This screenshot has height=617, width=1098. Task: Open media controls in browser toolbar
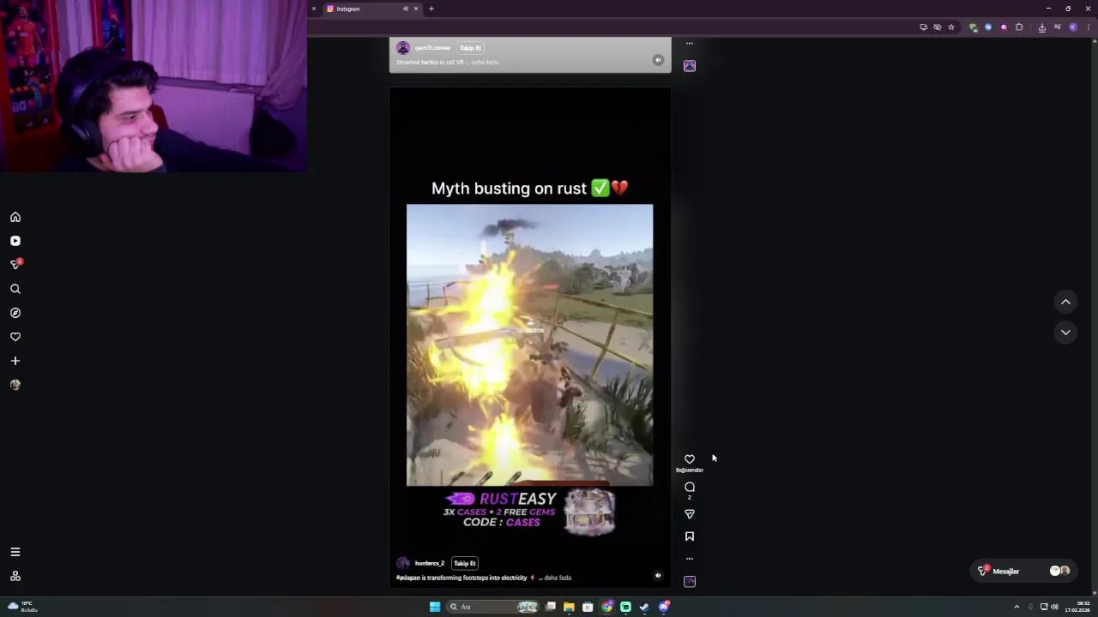pyautogui.click(x=1058, y=27)
